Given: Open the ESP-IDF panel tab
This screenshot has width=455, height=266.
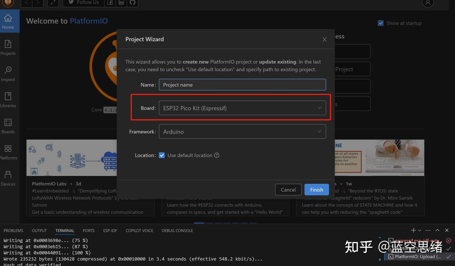Looking at the screenshot, I should tap(110, 231).
